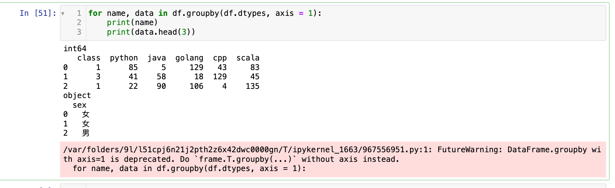Click the golang column header in output
Viewport: 615px width, 188px height.
coord(189,58)
